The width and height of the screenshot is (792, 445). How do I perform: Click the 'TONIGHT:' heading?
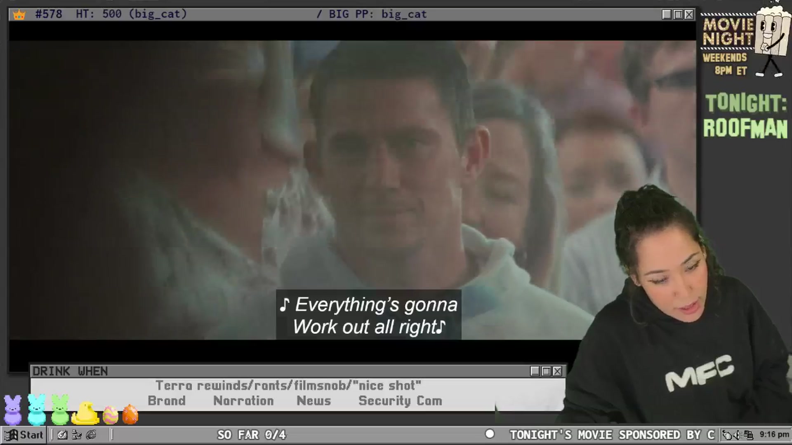click(x=746, y=103)
